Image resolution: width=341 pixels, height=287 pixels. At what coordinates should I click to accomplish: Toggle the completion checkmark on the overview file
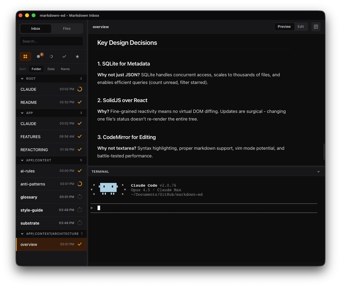(x=79, y=244)
